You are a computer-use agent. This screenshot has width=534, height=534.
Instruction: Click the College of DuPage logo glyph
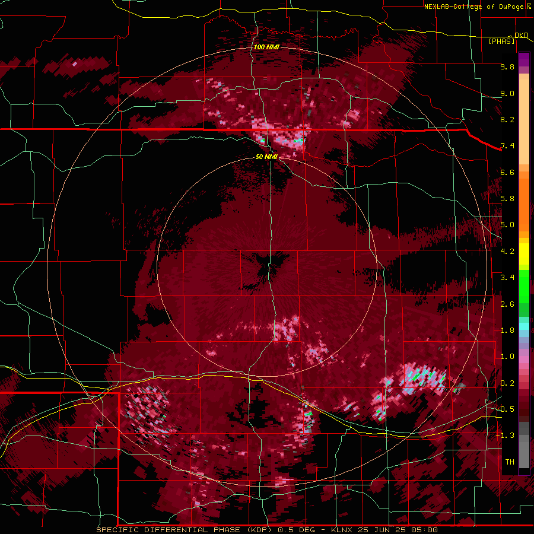point(529,7)
